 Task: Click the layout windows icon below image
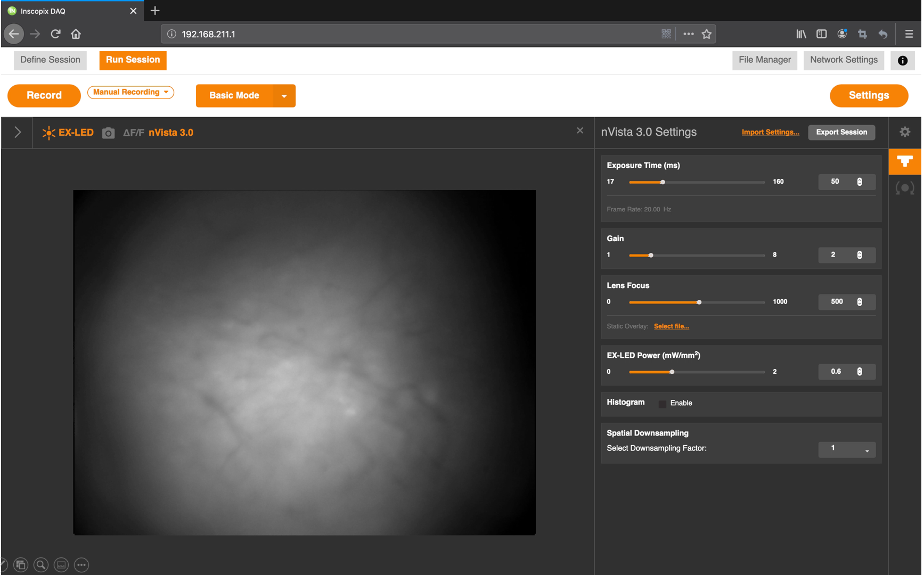coord(21,565)
